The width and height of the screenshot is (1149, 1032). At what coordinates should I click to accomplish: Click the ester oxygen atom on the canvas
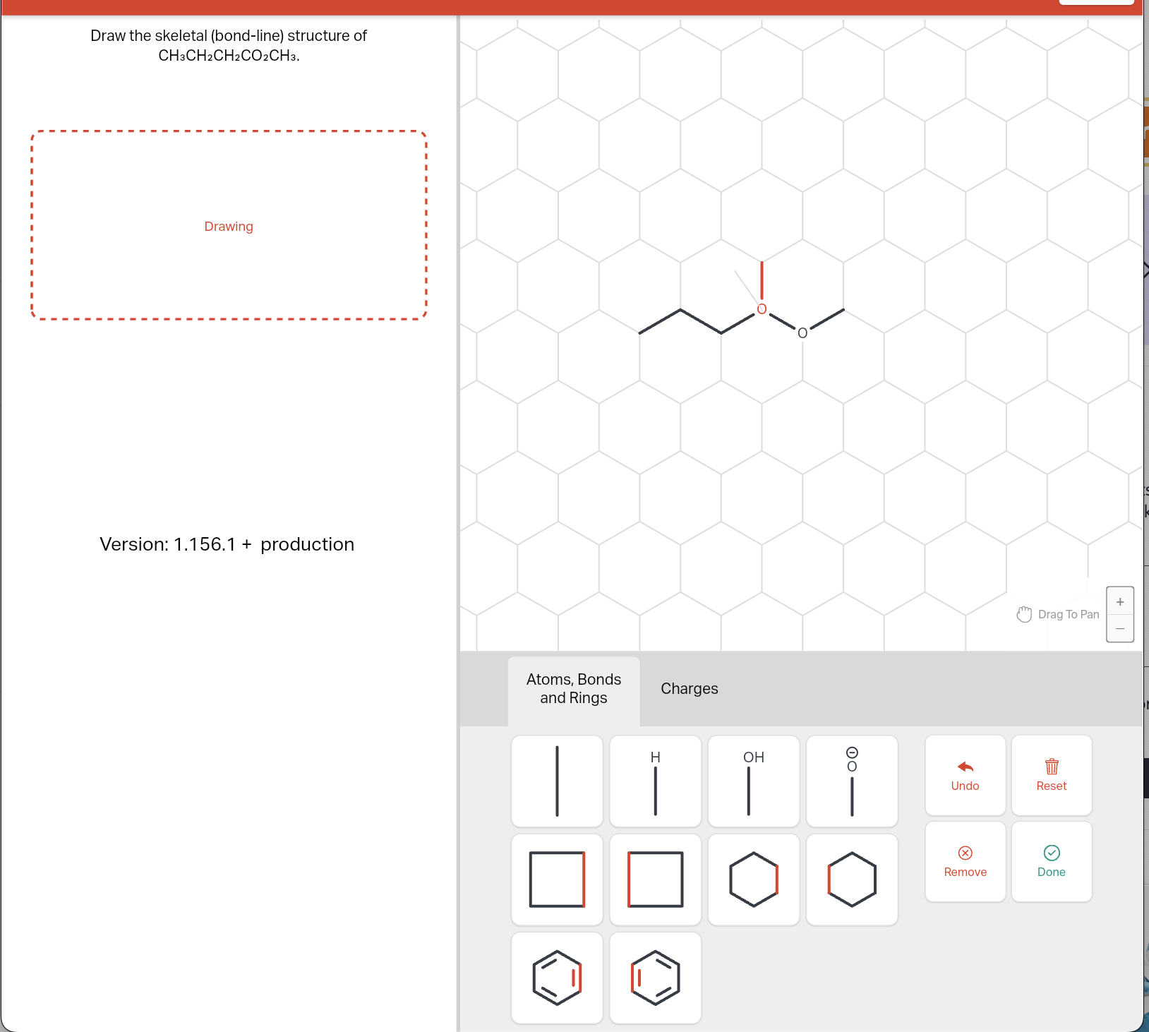(x=802, y=332)
